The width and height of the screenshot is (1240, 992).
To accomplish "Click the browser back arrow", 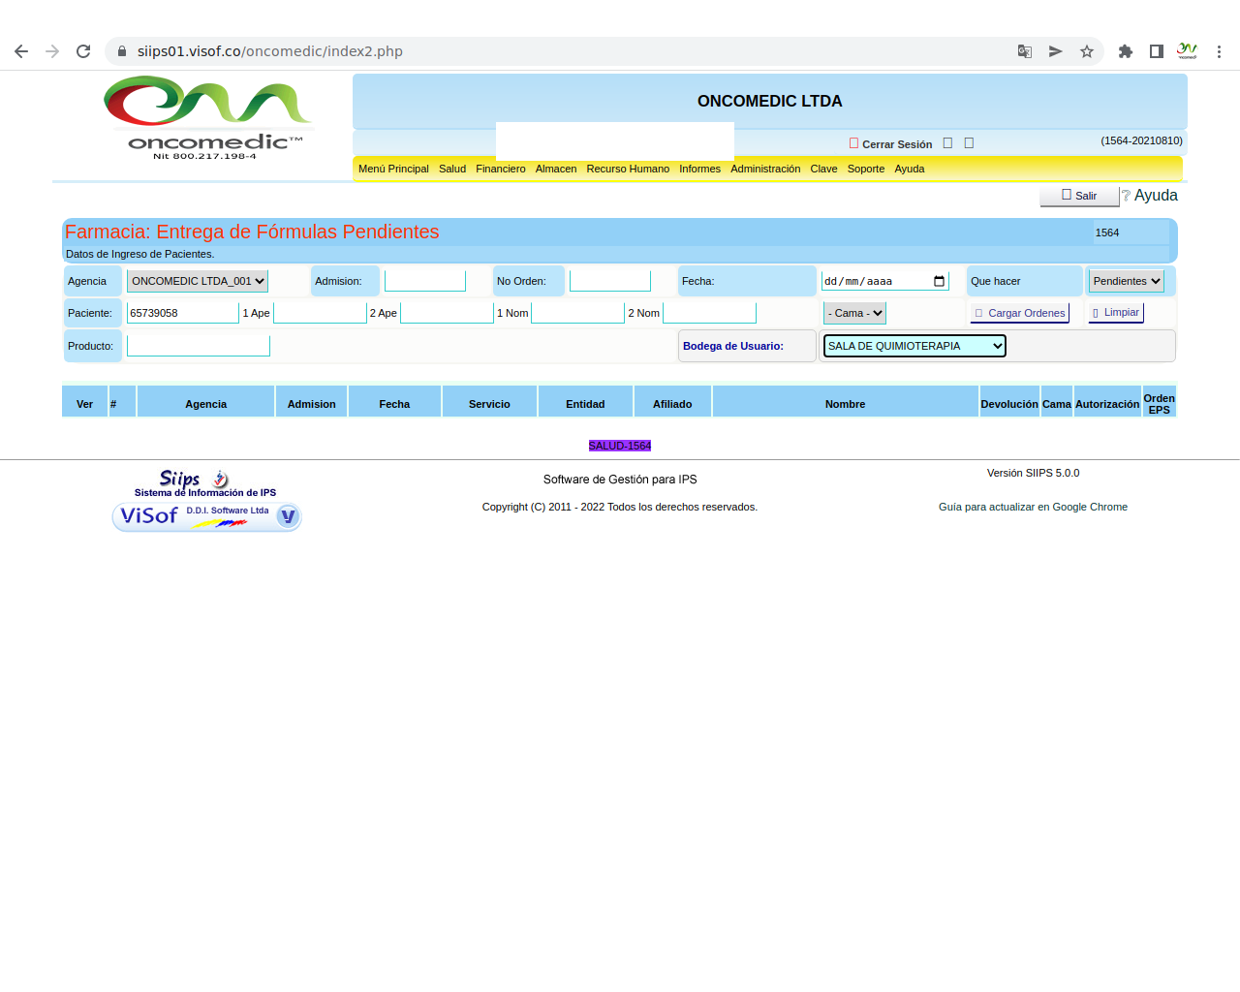I will pyautogui.click(x=21, y=51).
